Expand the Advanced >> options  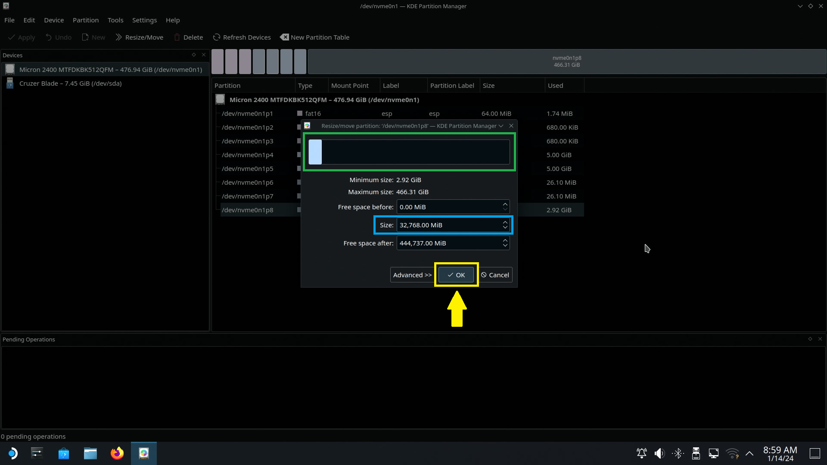(412, 275)
